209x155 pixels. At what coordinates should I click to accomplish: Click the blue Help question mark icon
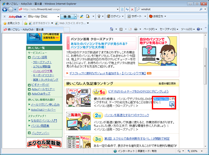tap(198, 29)
